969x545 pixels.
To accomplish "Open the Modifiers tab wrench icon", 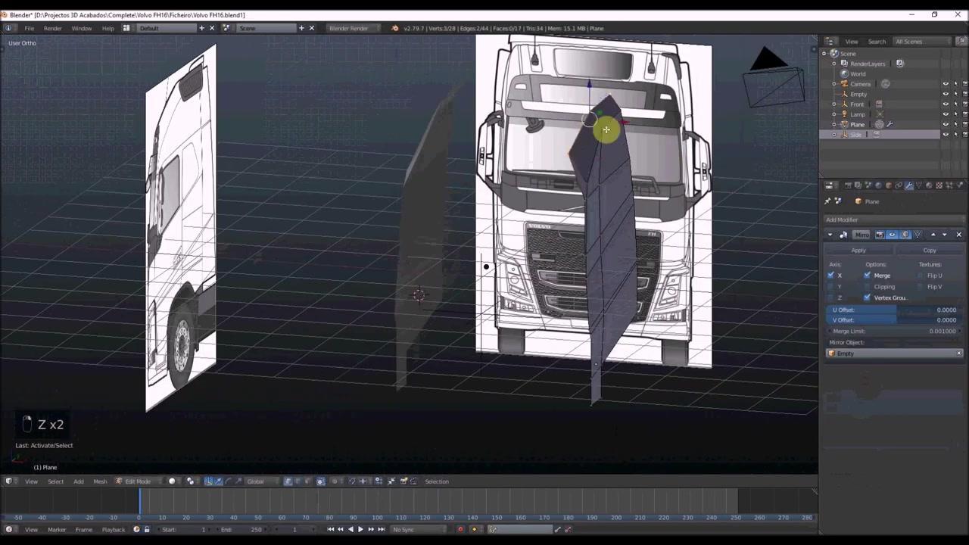I will point(908,185).
